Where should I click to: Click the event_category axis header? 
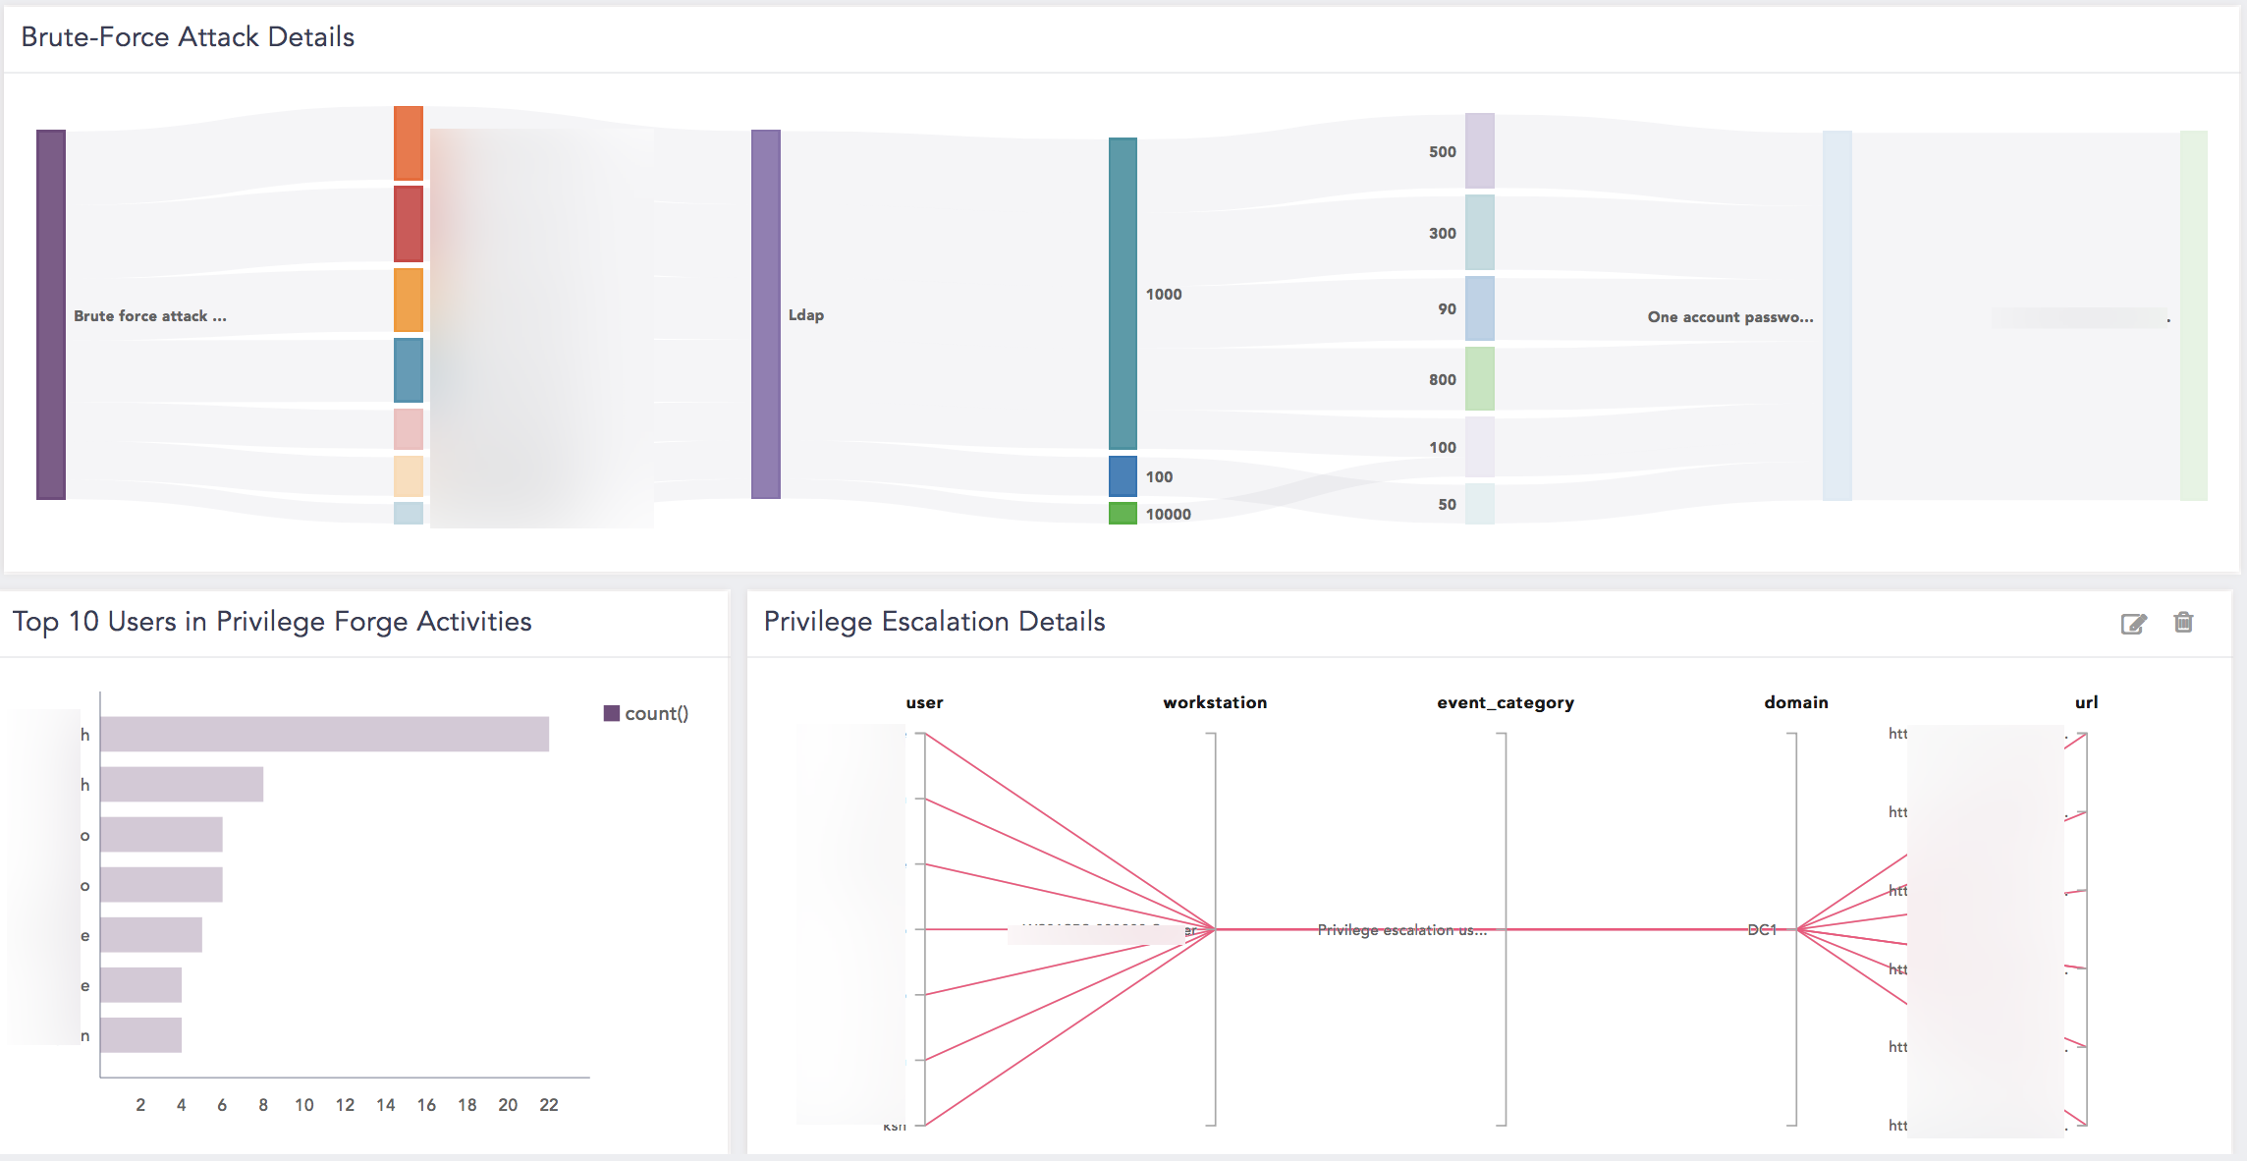coord(1505,702)
